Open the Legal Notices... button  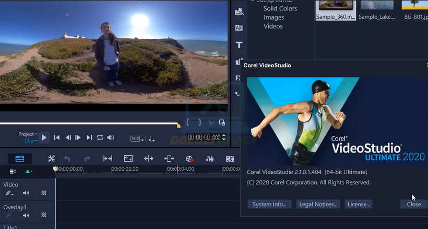318,204
